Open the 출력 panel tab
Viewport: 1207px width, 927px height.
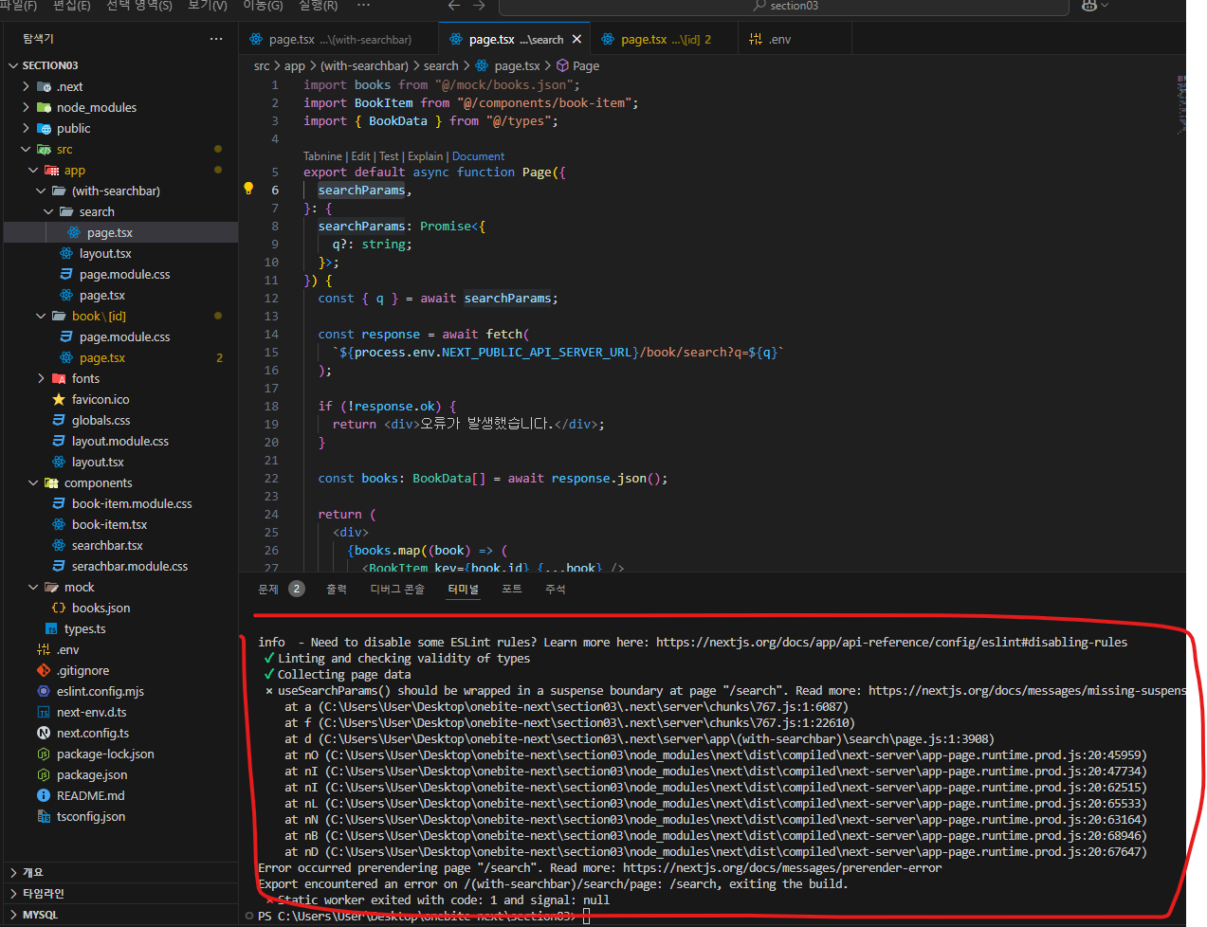(337, 589)
